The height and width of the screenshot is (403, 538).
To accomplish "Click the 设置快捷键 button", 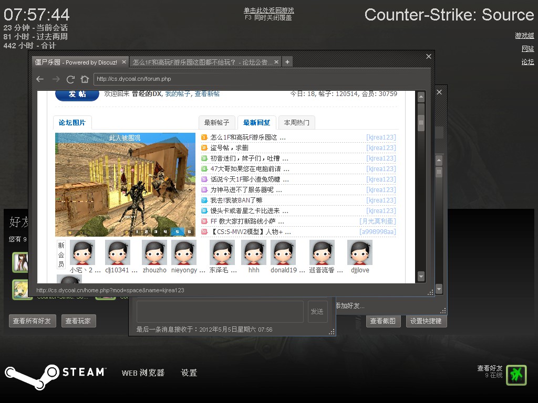I will point(426,321).
